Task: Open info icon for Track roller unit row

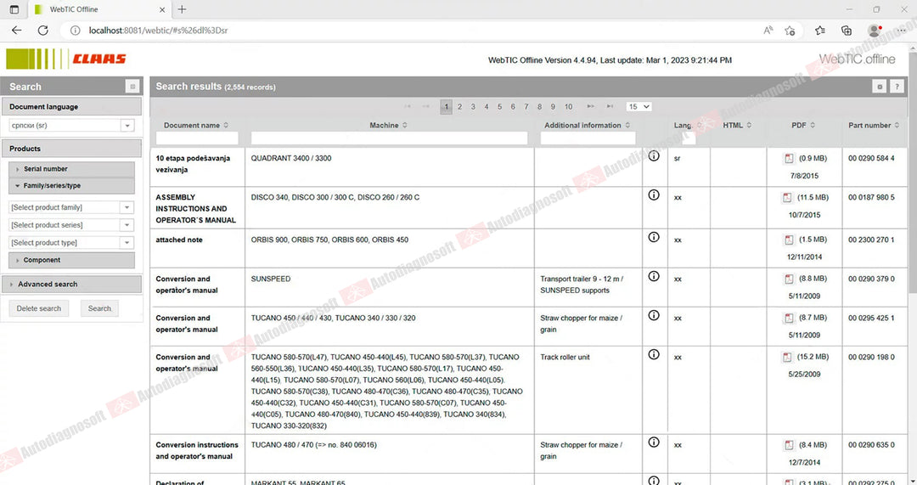Action: (x=654, y=354)
